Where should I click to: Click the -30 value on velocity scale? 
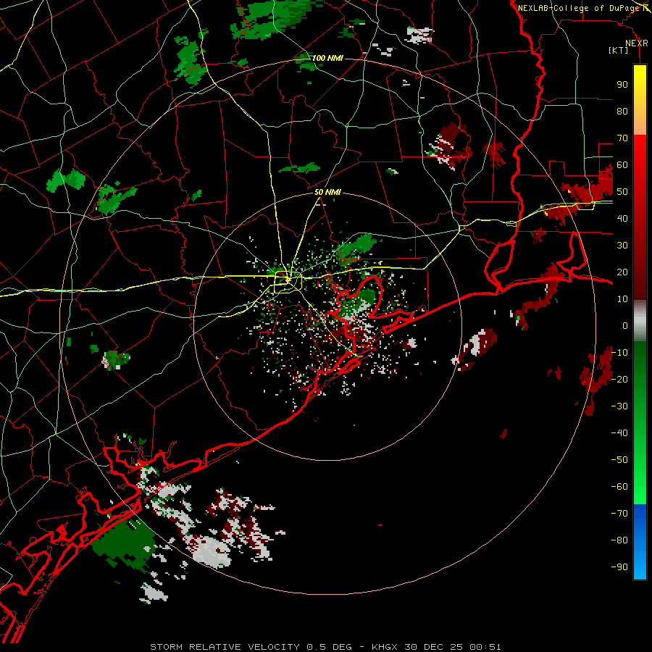[619, 406]
